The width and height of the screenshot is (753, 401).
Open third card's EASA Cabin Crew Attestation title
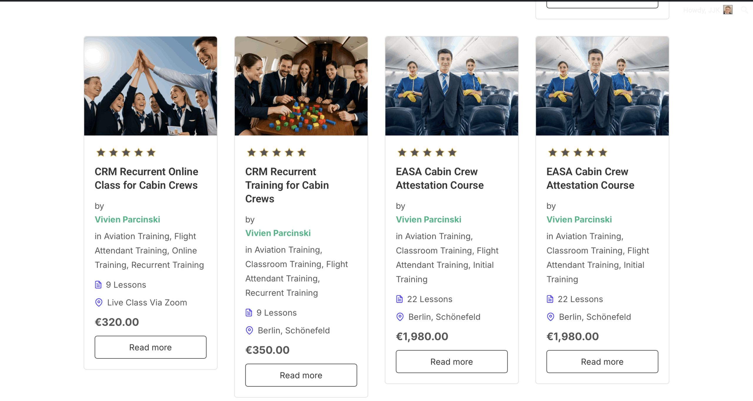[x=440, y=178]
